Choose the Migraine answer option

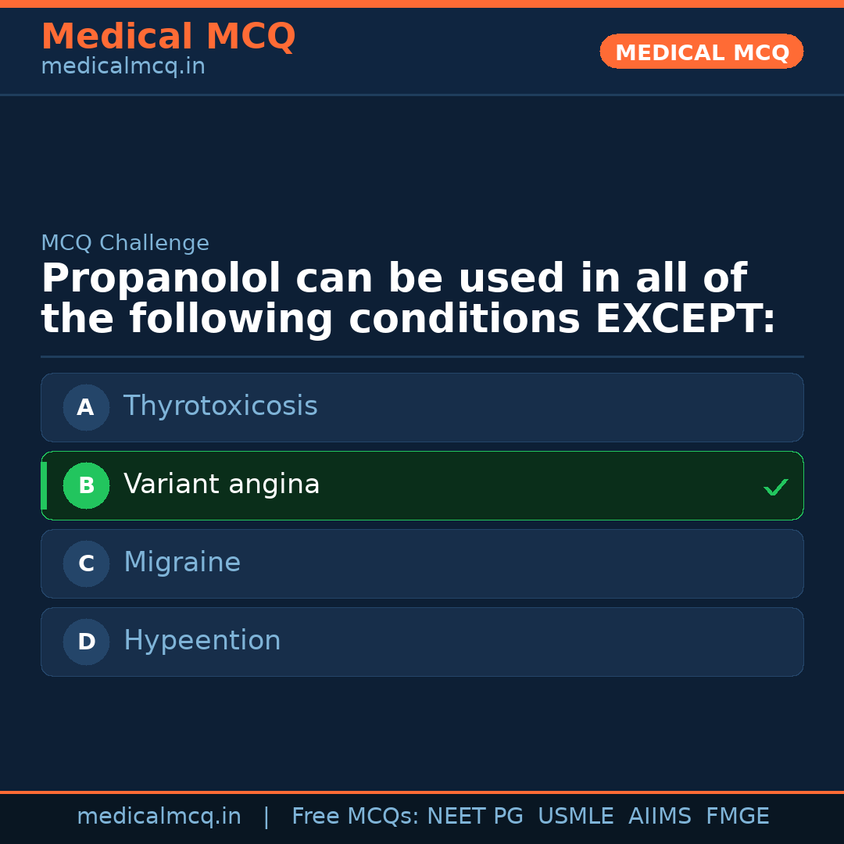[182, 563]
